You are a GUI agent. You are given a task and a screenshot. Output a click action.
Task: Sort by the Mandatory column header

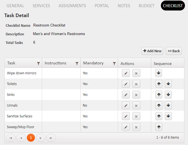coord(93,63)
